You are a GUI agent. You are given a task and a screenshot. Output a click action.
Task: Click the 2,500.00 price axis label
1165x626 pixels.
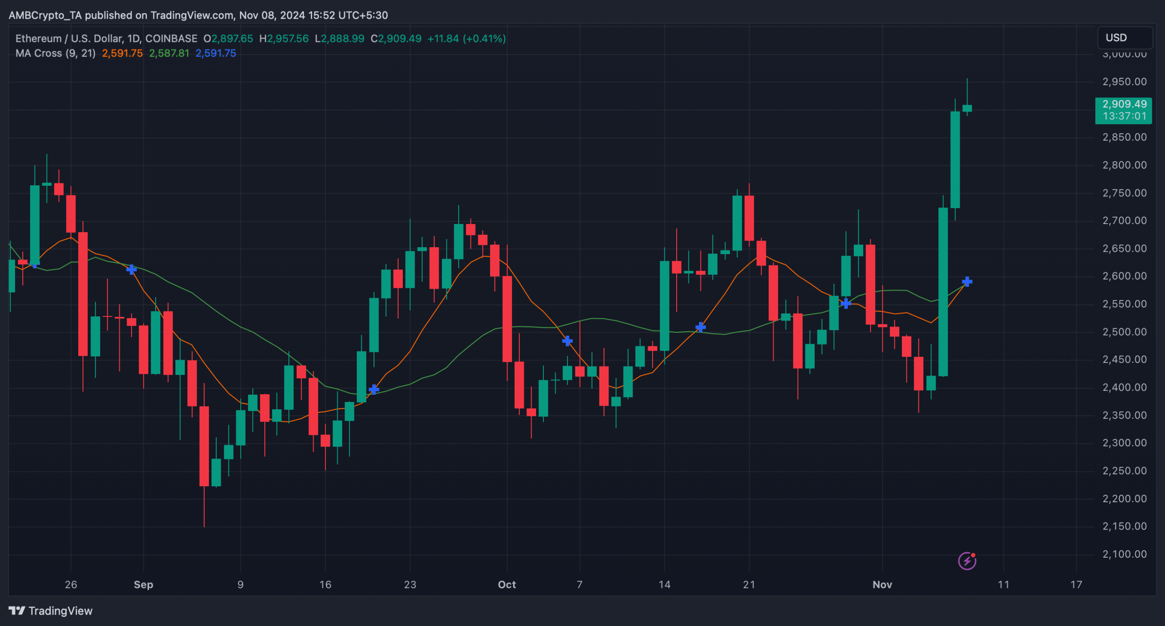click(1124, 332)
